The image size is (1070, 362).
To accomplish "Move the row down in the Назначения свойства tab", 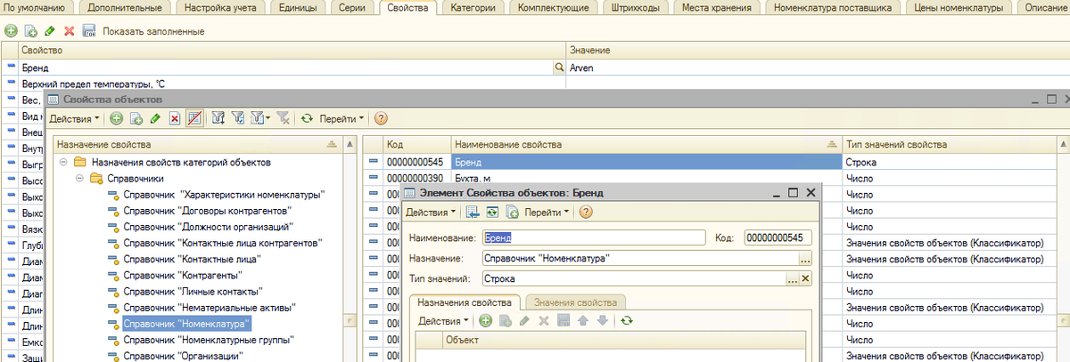I will click(603, 320).
